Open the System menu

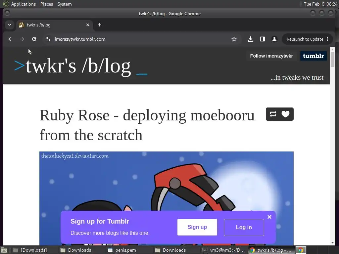(65, 4)
